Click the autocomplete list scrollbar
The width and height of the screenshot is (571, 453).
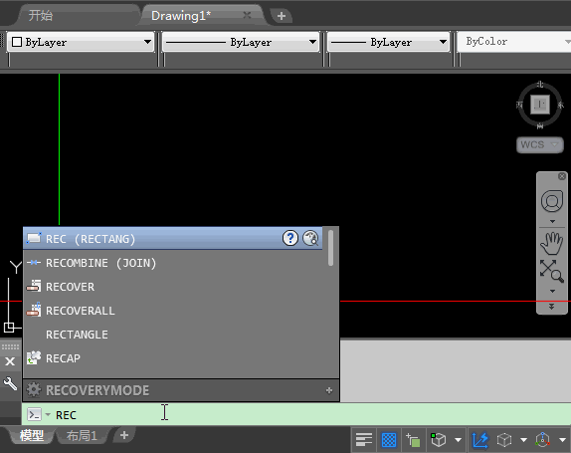click(x=330, y=248)
